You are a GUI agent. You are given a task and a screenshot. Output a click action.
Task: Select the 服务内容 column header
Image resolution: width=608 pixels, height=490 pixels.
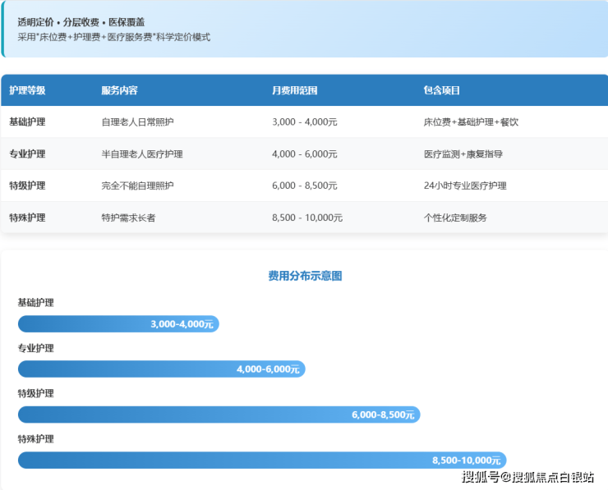coord(119,90)
